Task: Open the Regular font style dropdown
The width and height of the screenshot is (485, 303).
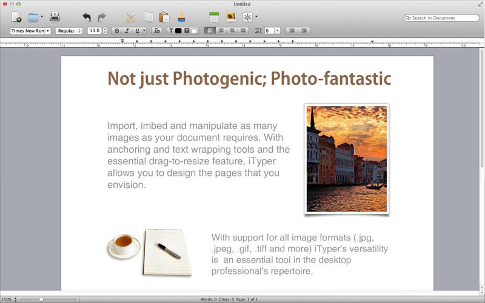Action: [69, 30]
